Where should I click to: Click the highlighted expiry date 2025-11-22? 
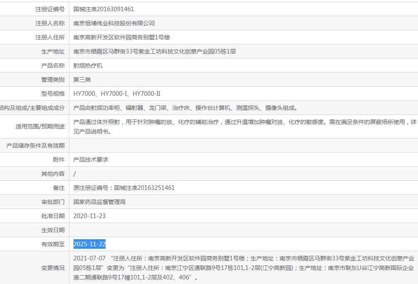[90, 244]
